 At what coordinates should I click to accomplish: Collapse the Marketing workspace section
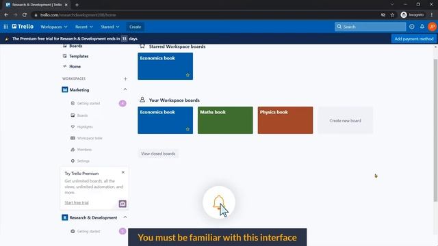coord(125,90)
